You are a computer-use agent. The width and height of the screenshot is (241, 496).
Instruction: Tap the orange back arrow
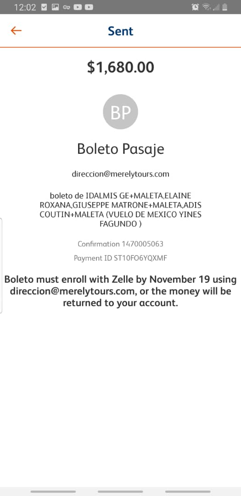pyautogui.click(x=16, y=31)
